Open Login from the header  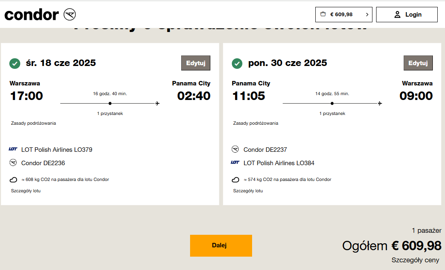[406, 15]
